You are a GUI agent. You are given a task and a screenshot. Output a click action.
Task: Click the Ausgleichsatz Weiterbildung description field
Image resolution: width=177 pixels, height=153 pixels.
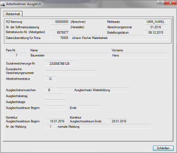(x=92, y=90)
